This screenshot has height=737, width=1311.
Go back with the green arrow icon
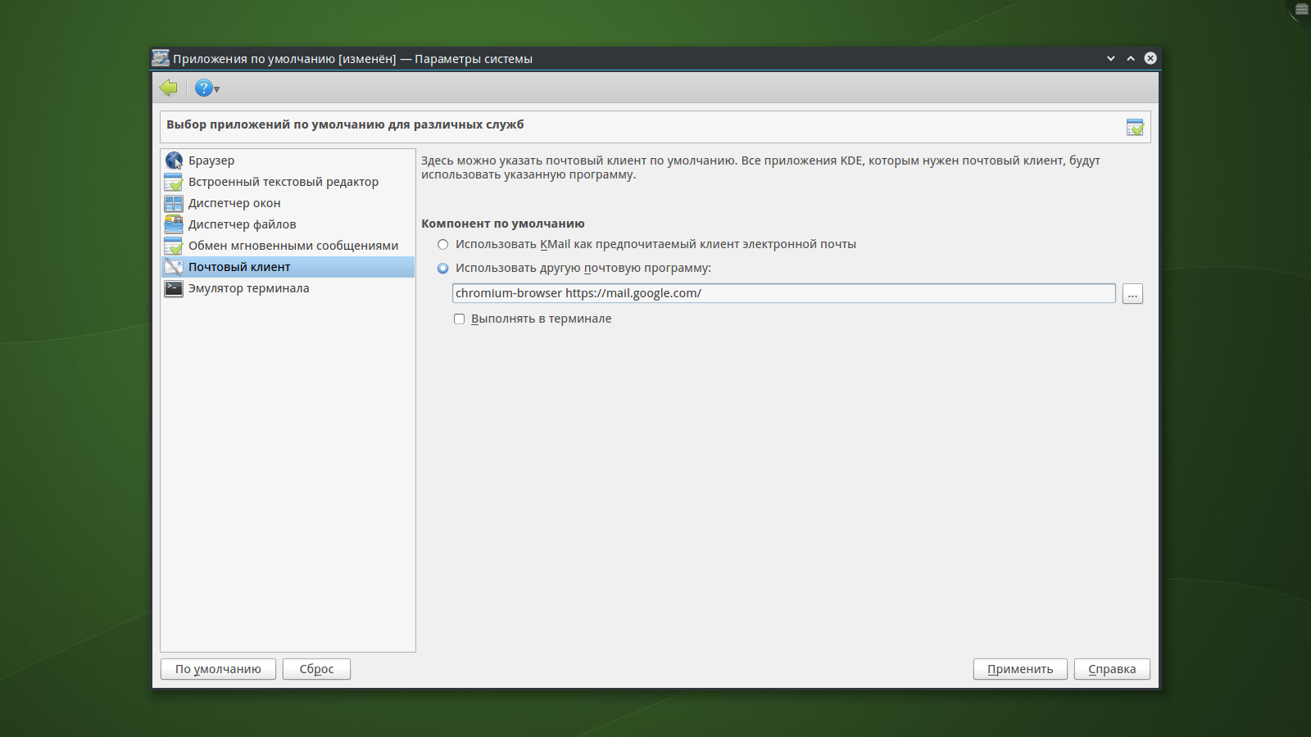tap(169, 88)
